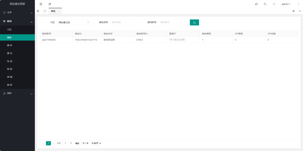Select 角色 in the sidebar
Image resolution: width=303 pixels, height=151 pixels.
17,37
